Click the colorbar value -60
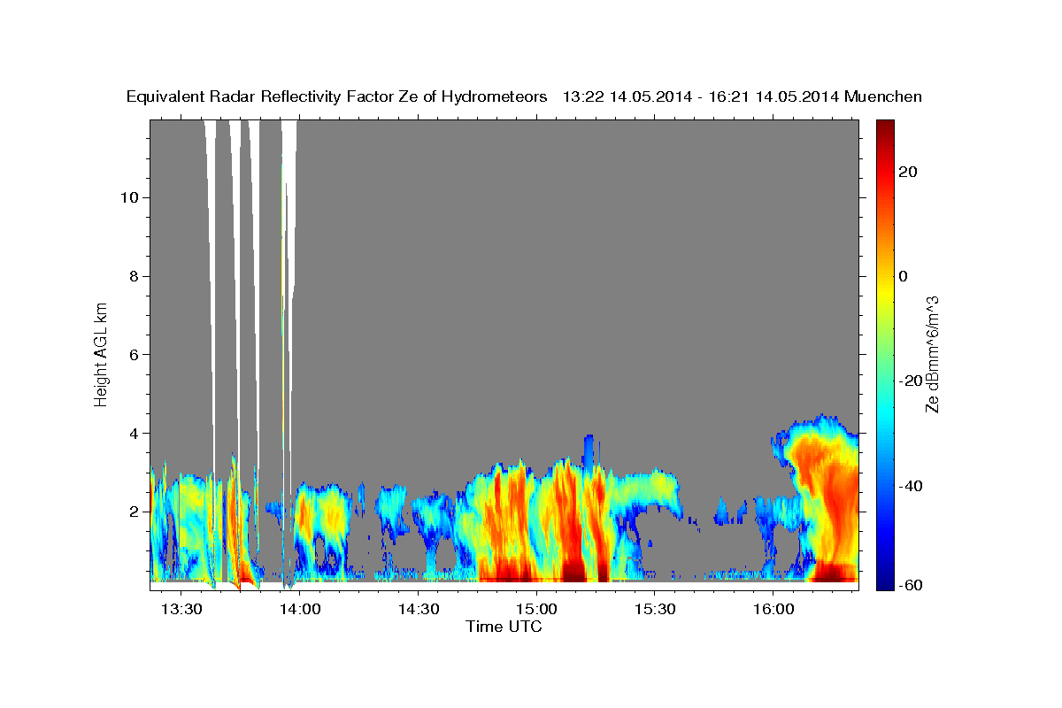 [x=911, y=585]
